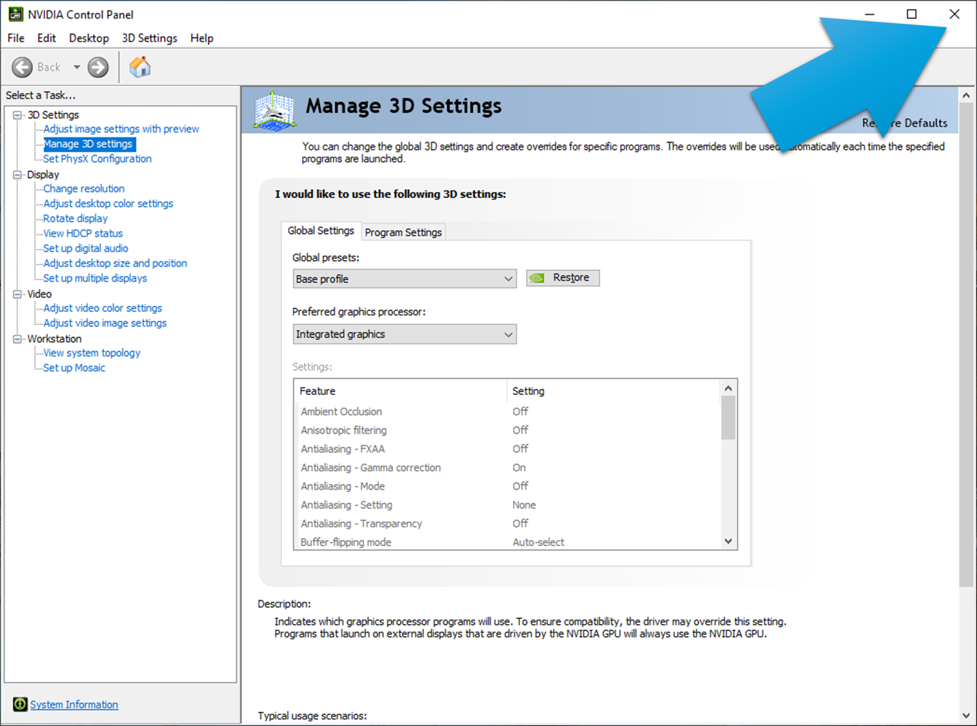Select the Global Settings tab

click(321, 230)
